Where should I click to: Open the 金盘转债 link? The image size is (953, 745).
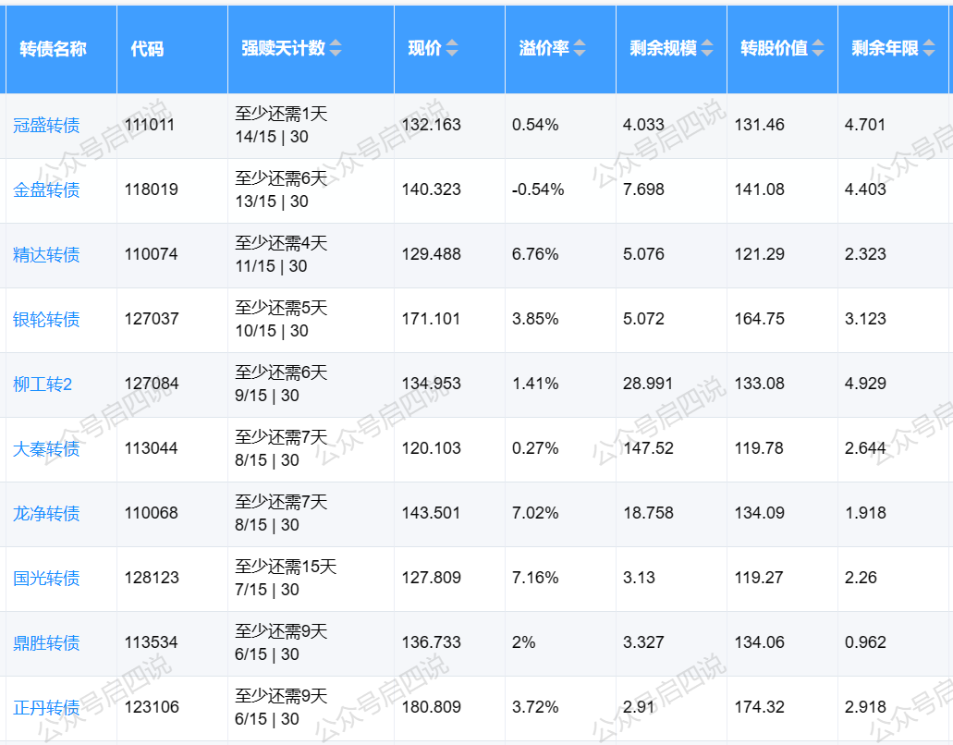pyautogui.click(x=46, y=189)
